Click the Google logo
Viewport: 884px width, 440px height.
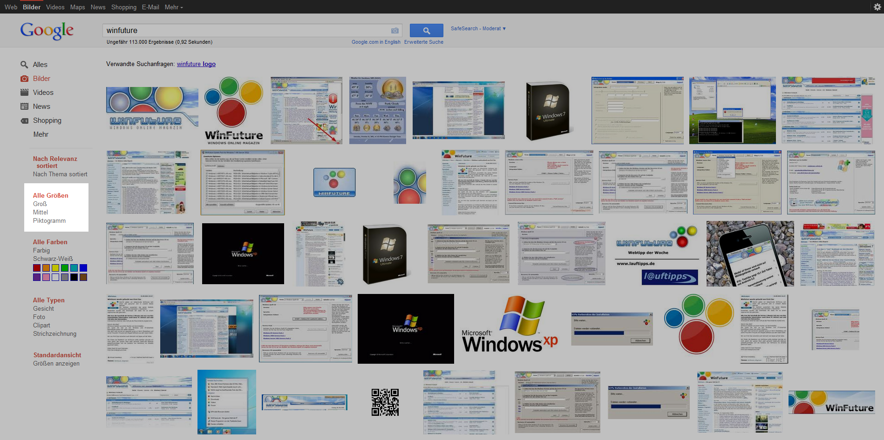pyautogui.click(x=47, y=31)
